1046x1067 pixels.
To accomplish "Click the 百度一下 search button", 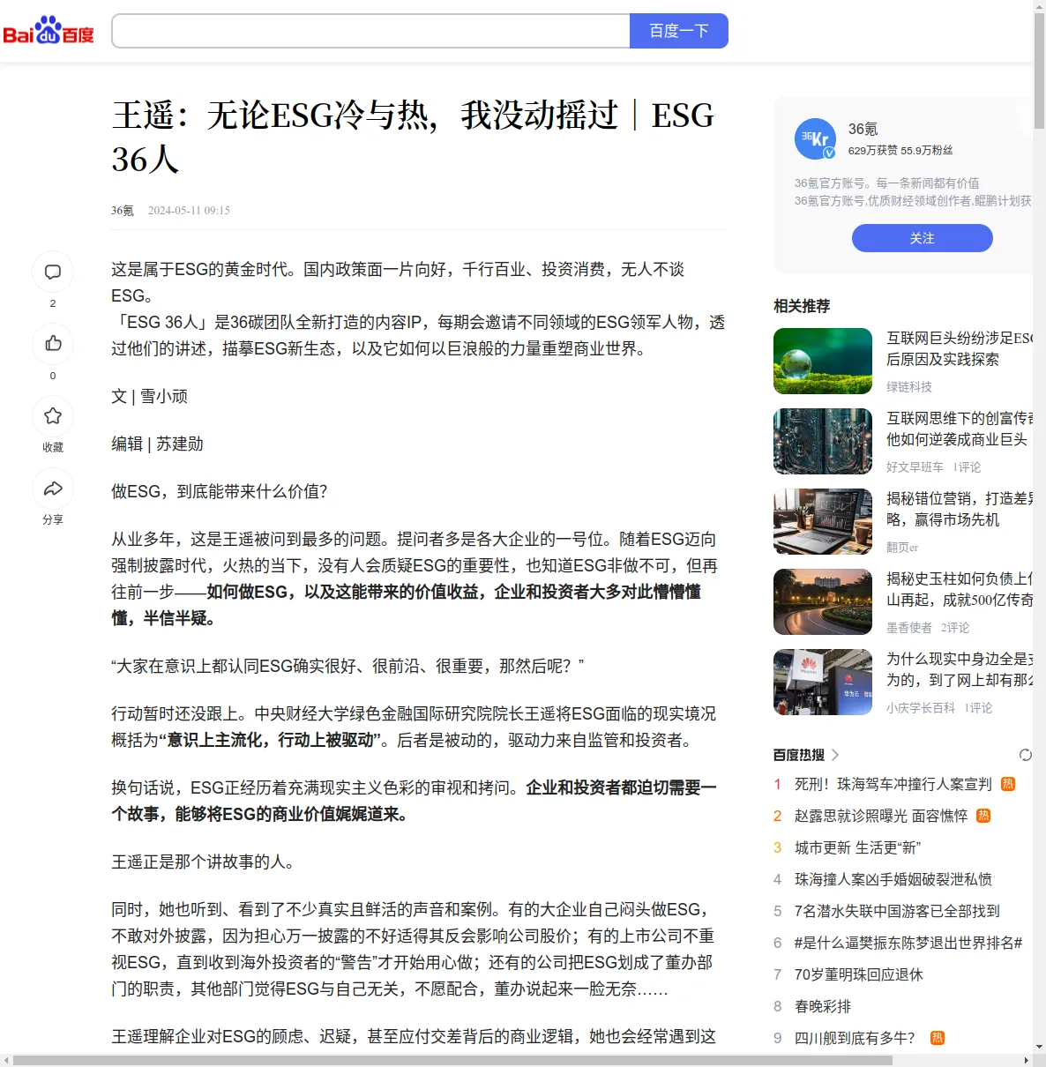I will coord(679,31).
